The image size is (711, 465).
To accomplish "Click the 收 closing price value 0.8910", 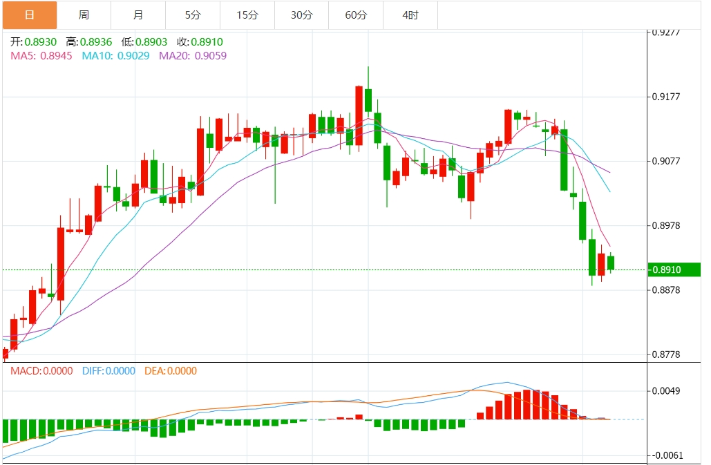I will [x=207, y=42].
